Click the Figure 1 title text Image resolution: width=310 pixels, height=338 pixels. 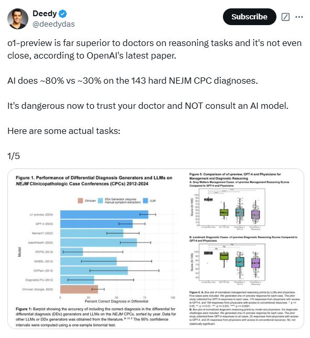94,181
